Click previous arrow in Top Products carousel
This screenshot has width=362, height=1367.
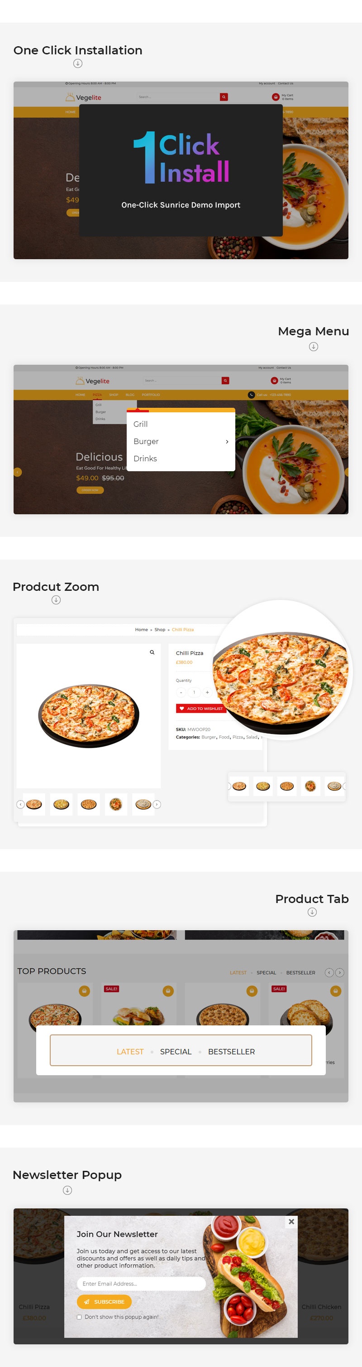329,973
